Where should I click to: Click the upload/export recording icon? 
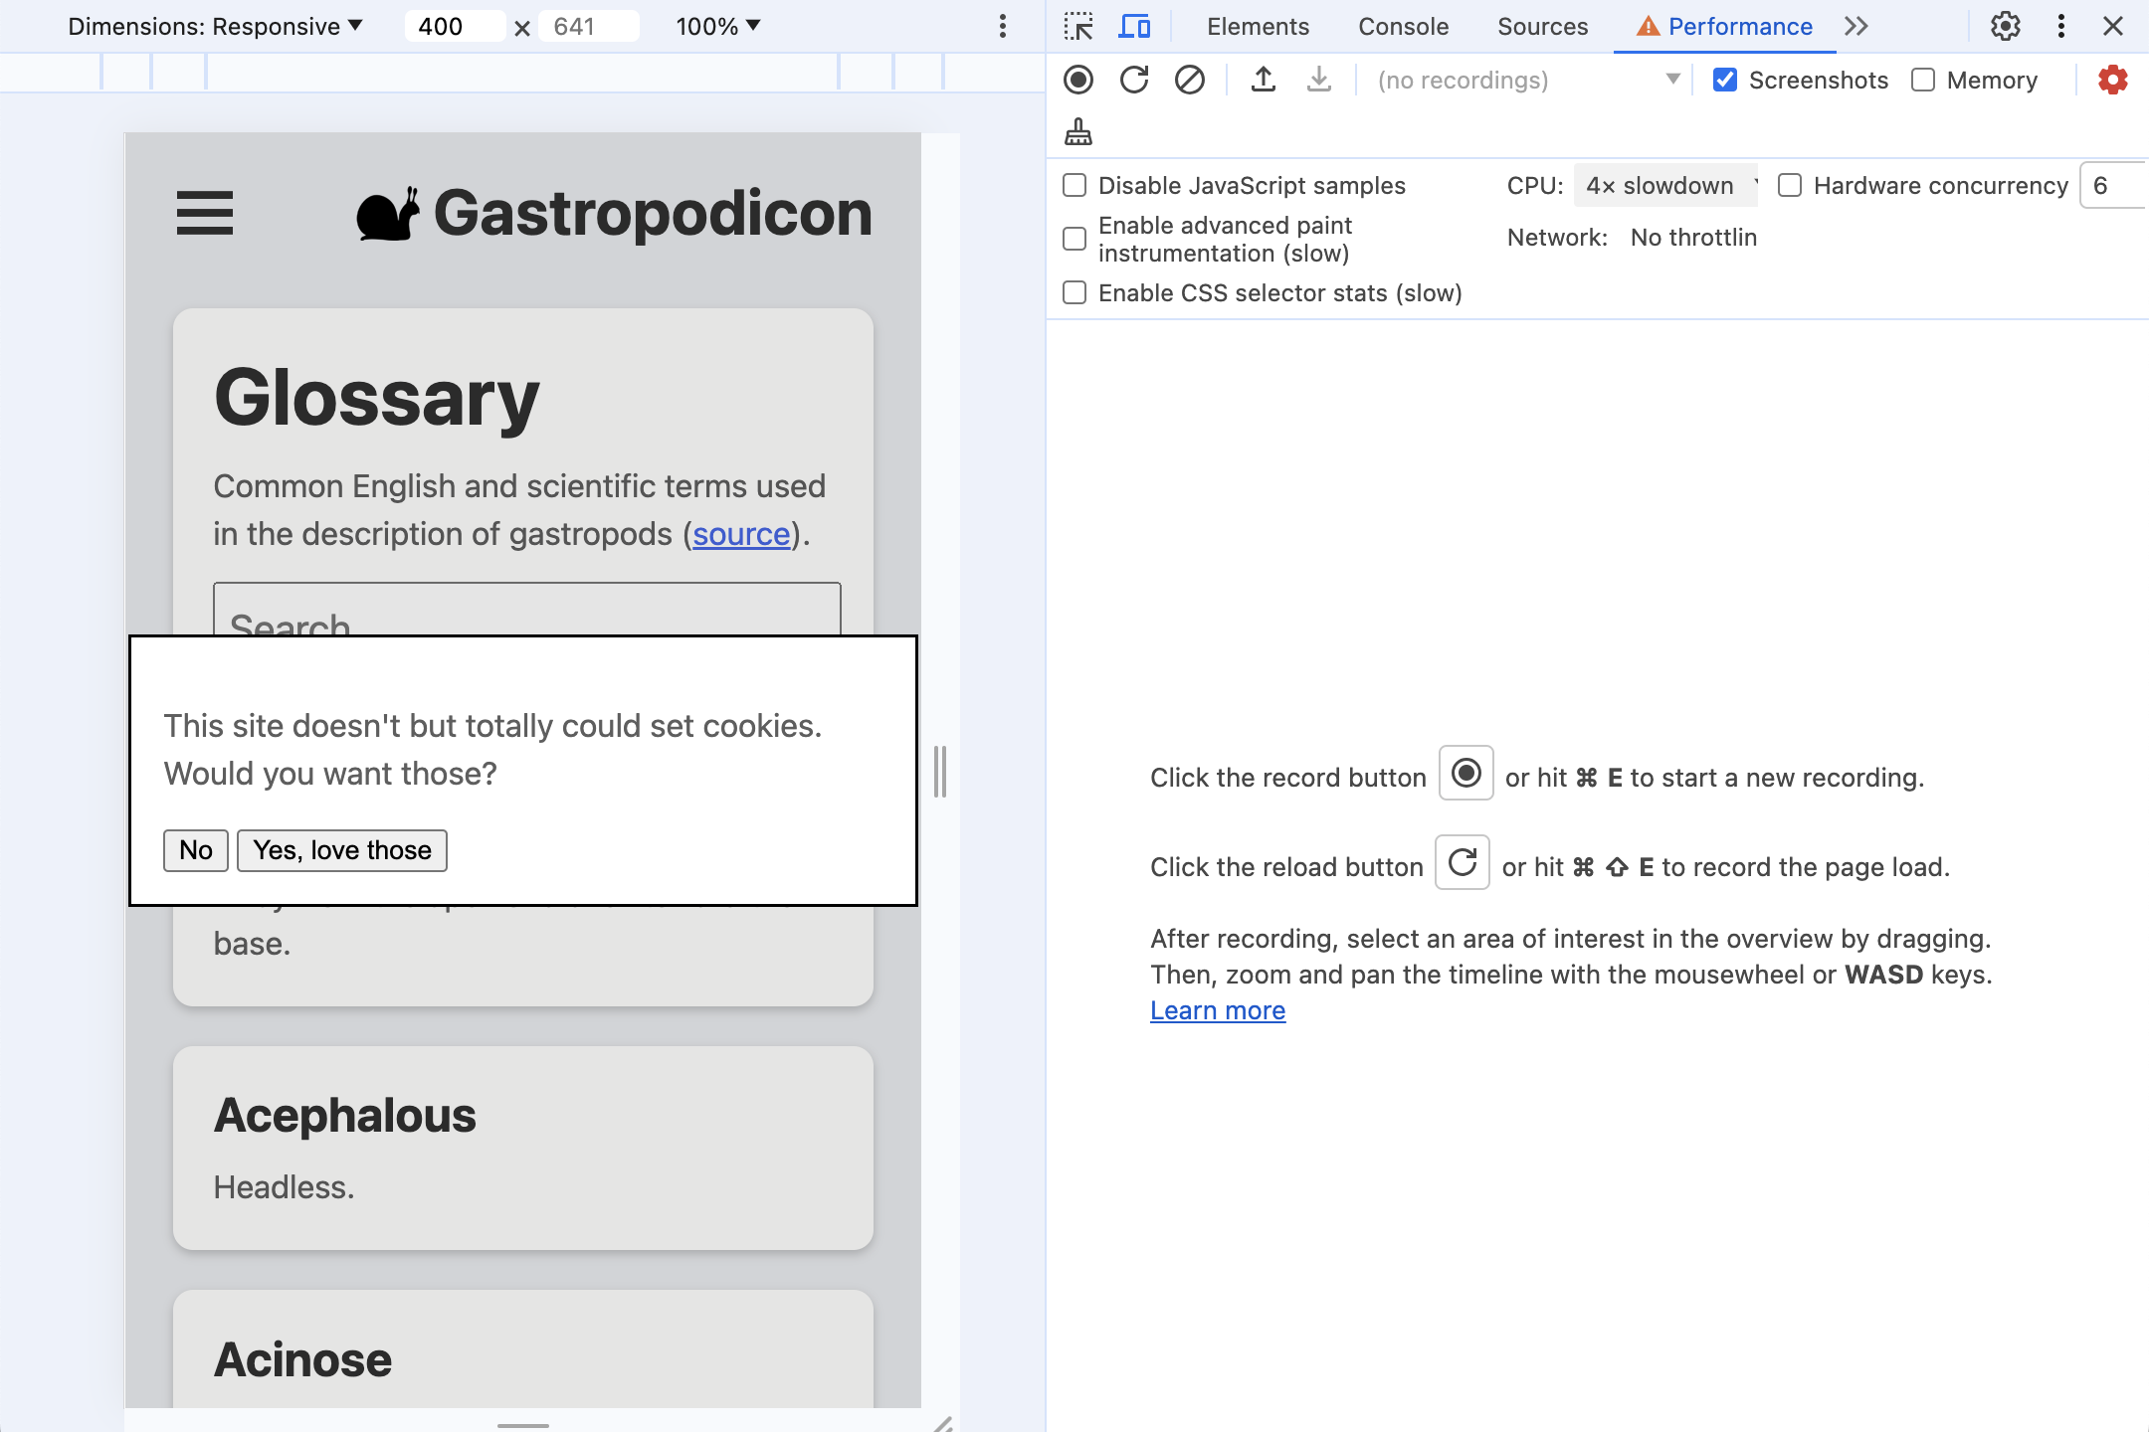1265,80
